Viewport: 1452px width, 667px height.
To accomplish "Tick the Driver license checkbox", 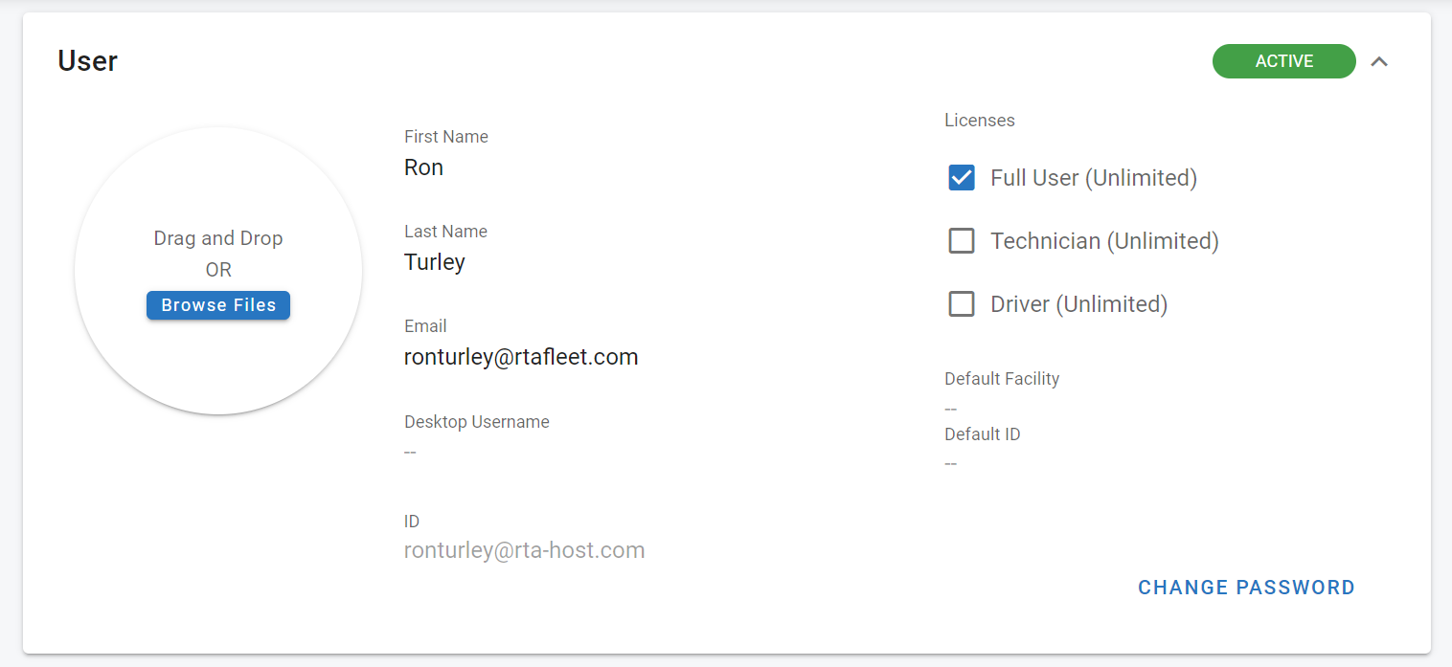I will point(962,304).
